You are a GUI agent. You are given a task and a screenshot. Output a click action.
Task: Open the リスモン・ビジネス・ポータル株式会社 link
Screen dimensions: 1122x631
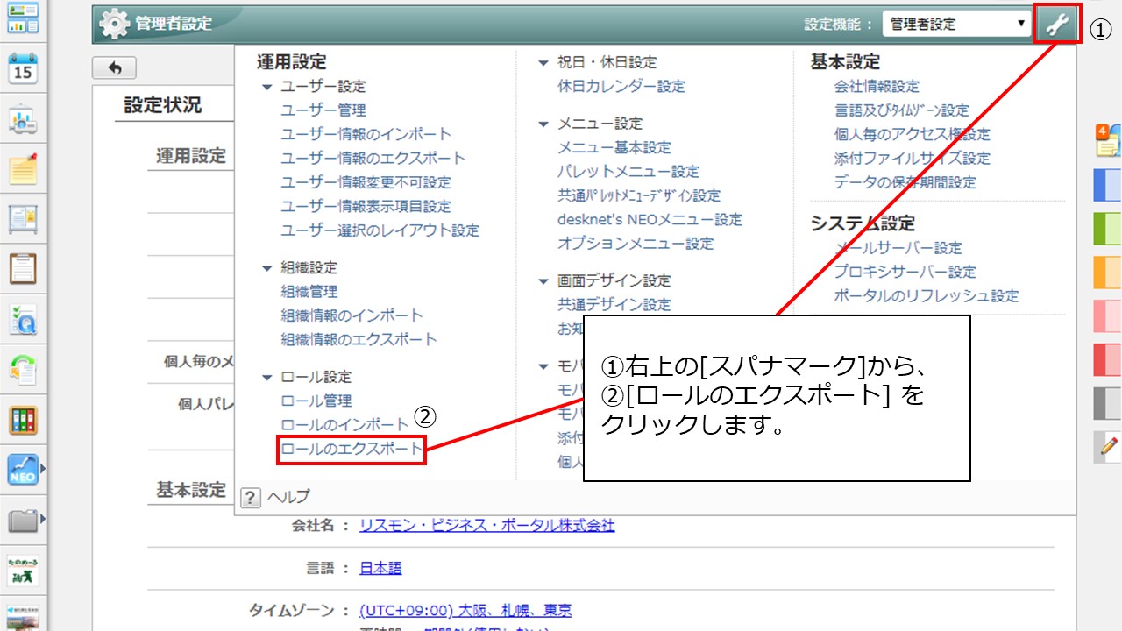pos(486,525)
